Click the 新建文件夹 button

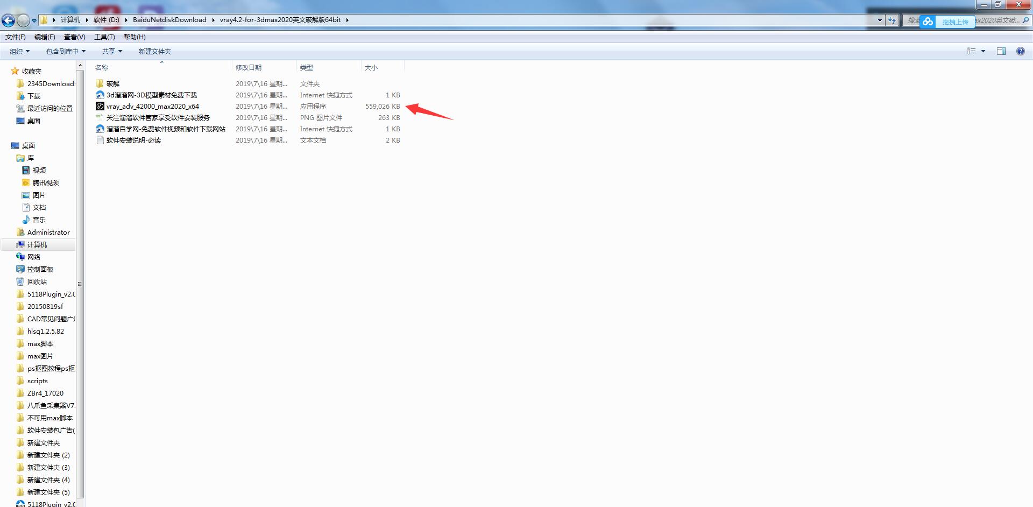(x=154, y=51)
